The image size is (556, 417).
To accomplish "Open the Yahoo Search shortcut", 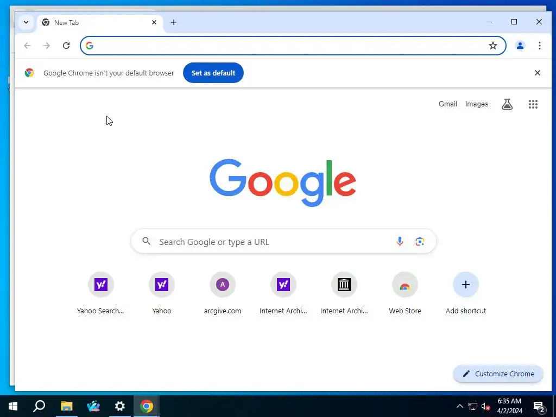I will (100, 293).
